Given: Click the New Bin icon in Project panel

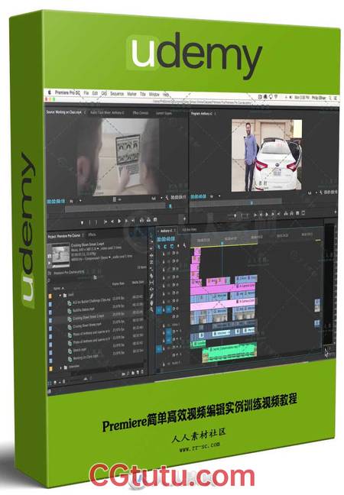Looking at the screenshot, I should pos(133,373).
